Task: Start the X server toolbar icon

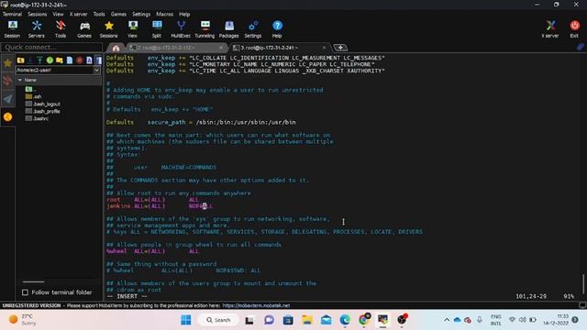Action: (550, 29)
